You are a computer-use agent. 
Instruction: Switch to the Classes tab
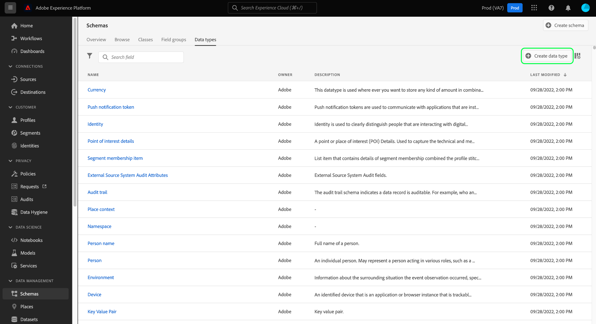pyautogui.click(x=145, y=40)
